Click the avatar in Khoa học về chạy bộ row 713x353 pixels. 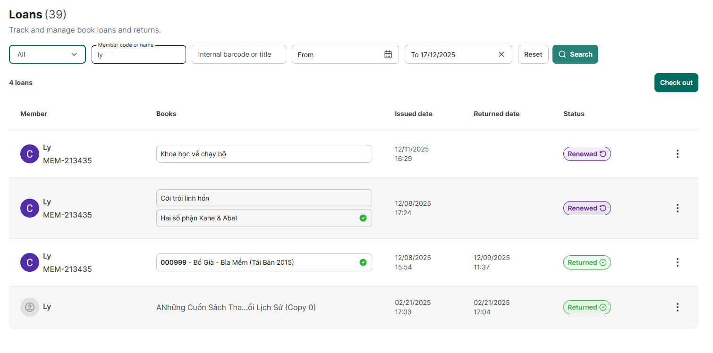[x=30, y=154]
